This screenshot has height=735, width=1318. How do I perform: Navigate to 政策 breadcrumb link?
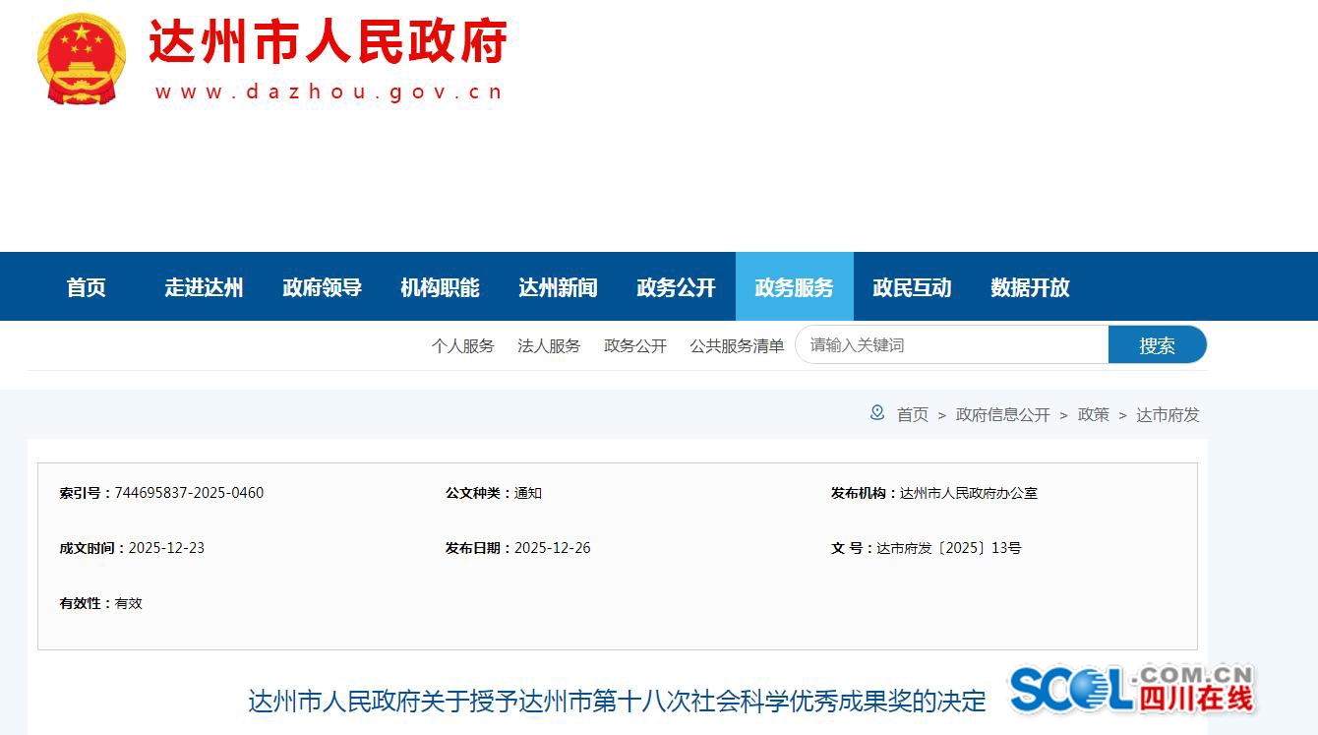1093,415
